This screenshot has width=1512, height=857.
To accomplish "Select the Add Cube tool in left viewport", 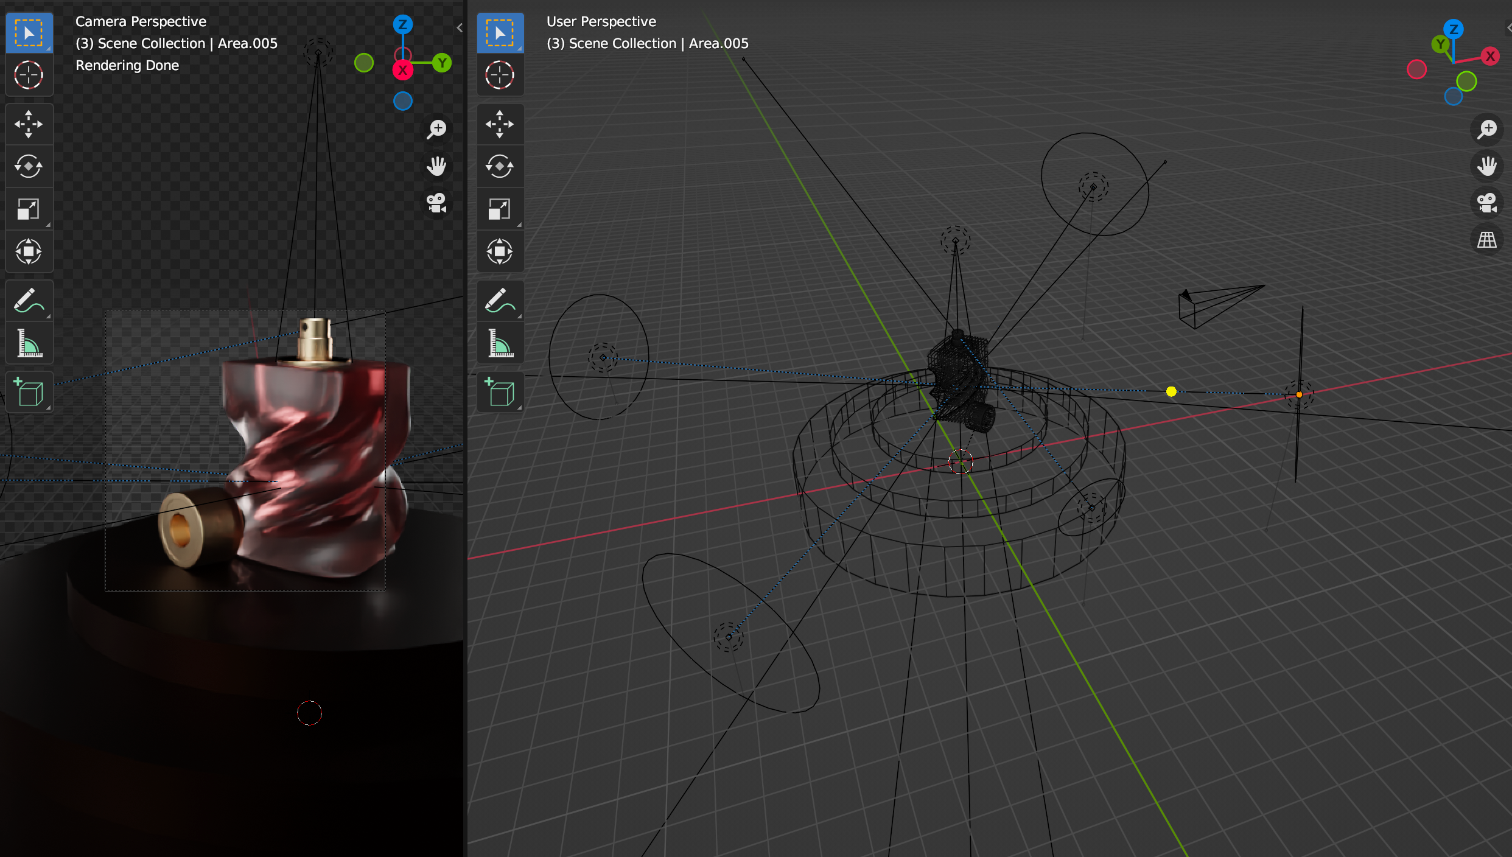I will pos(29,392).
